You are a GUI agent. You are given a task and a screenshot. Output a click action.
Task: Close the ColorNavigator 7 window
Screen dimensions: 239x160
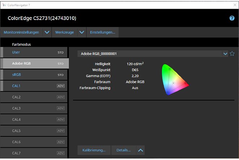click(x=235, y=5)
